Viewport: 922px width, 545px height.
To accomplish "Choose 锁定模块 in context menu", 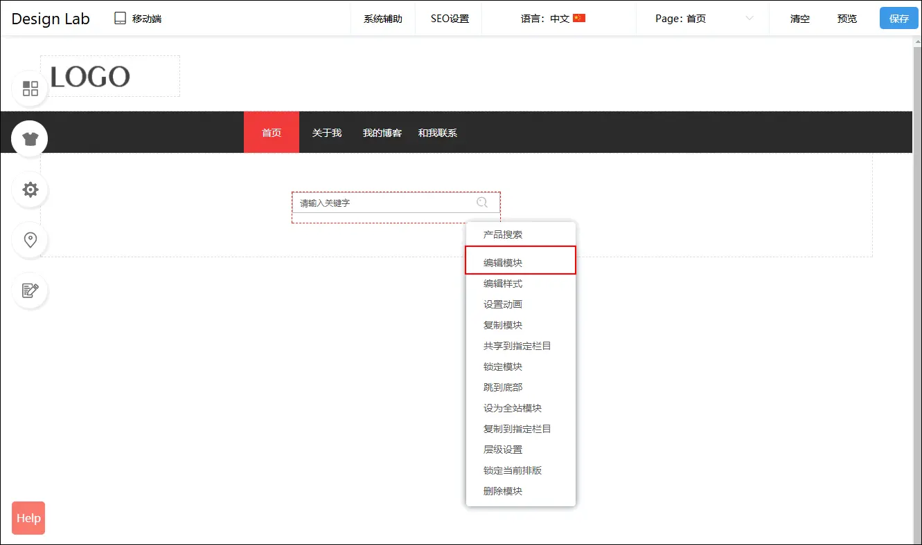I will tap(503, 367).
